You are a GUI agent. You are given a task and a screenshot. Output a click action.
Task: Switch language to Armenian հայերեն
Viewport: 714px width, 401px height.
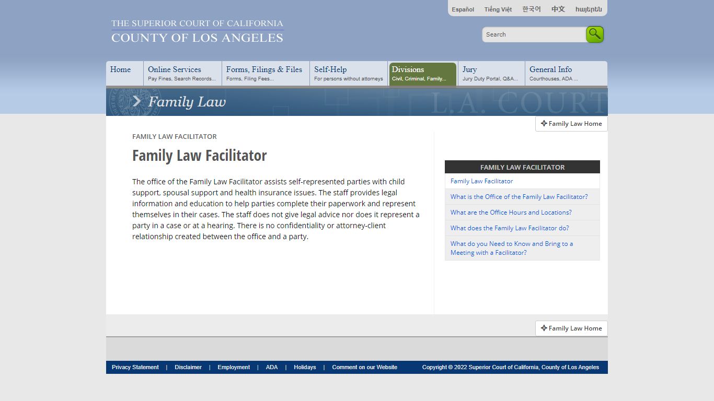point(589,9)
